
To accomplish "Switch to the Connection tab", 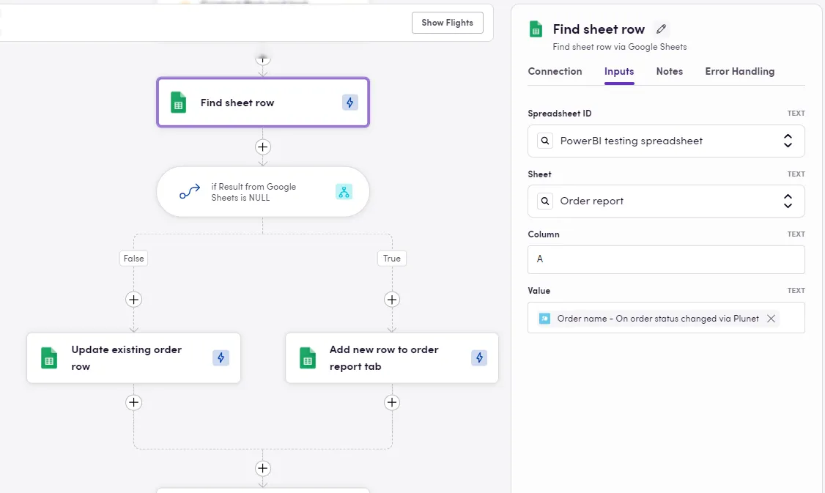I will click(555, 71).
